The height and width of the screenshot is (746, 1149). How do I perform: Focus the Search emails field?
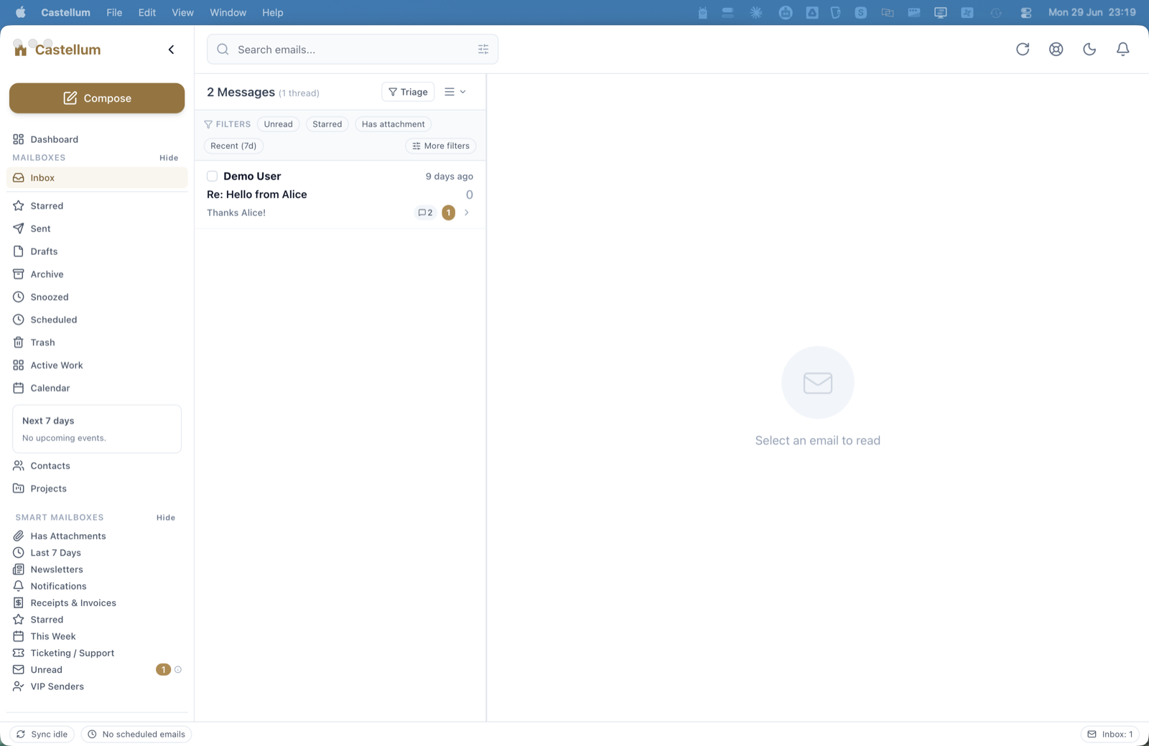click(353, 50)
